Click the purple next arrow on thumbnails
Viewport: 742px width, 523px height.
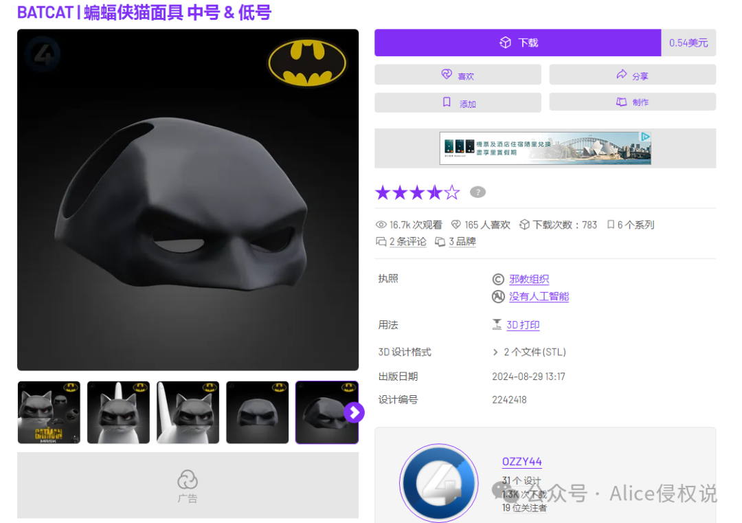pos(354,413)
